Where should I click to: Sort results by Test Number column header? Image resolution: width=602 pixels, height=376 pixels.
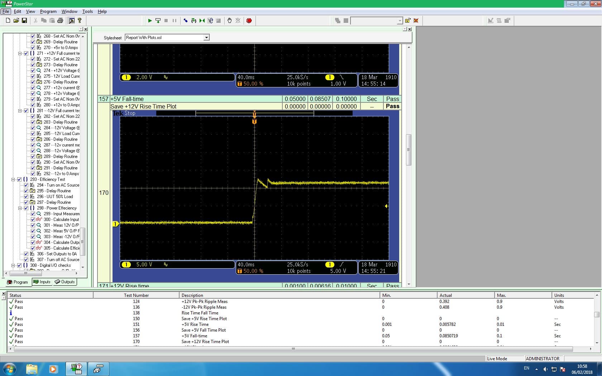point(136,295)
